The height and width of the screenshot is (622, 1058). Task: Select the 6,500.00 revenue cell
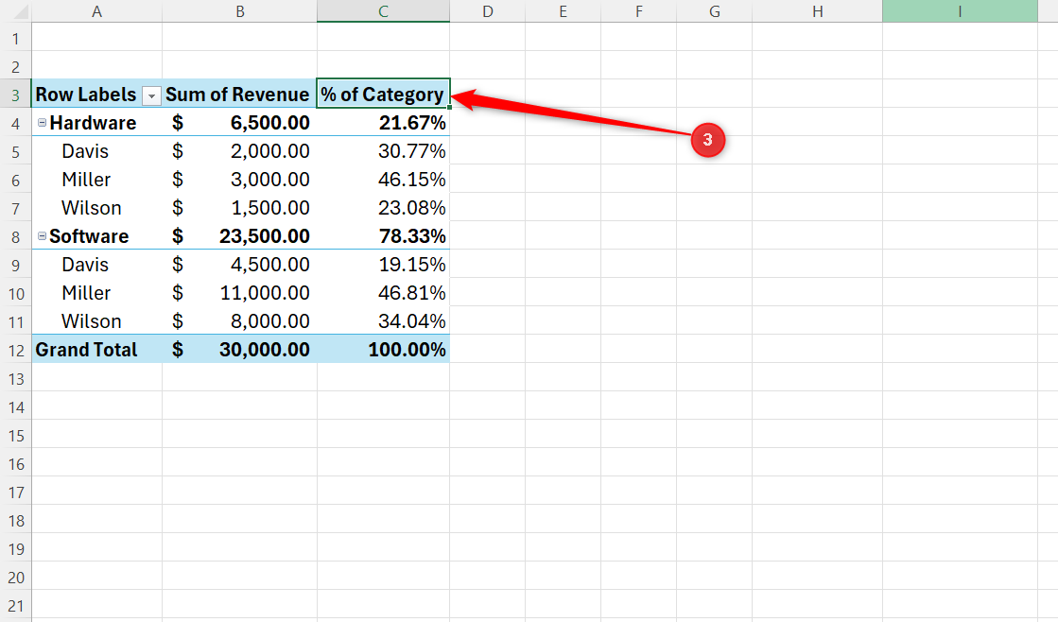[x=239, y=123]
